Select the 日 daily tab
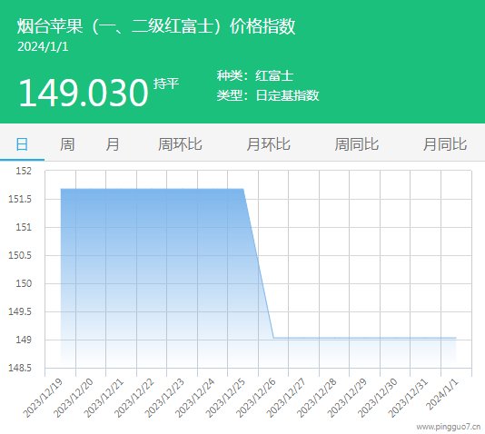The height and width of the screenshot is (434, 485). (x=22, y=144)
